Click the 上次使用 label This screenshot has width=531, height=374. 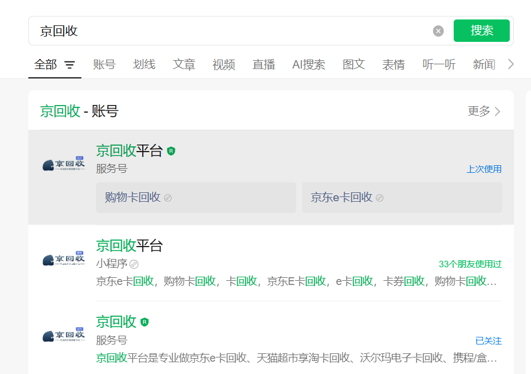pyautogui.click(x=484, y=169)
